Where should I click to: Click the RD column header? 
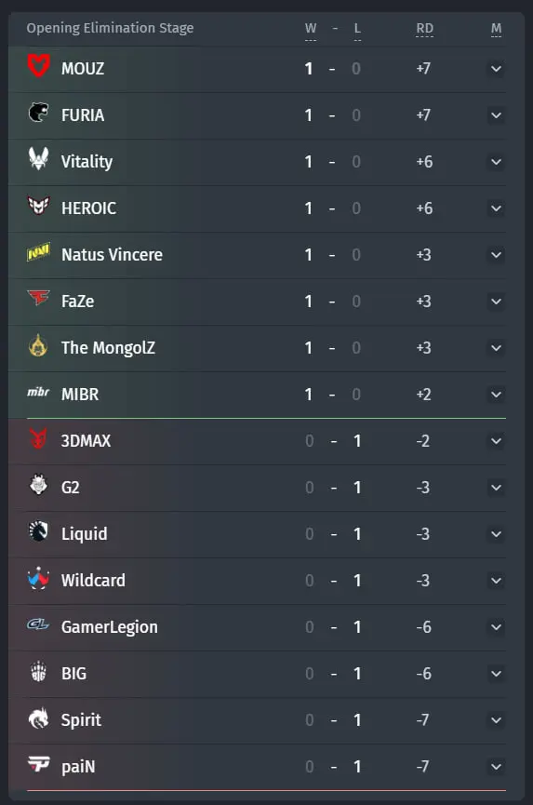pos(425,28)
